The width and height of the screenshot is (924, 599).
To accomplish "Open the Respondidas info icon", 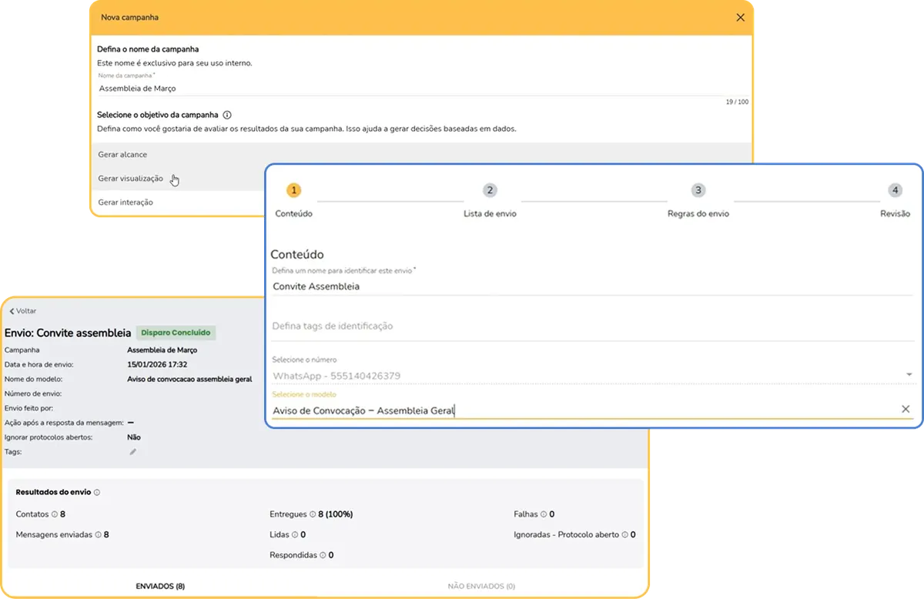I will 323,555.
